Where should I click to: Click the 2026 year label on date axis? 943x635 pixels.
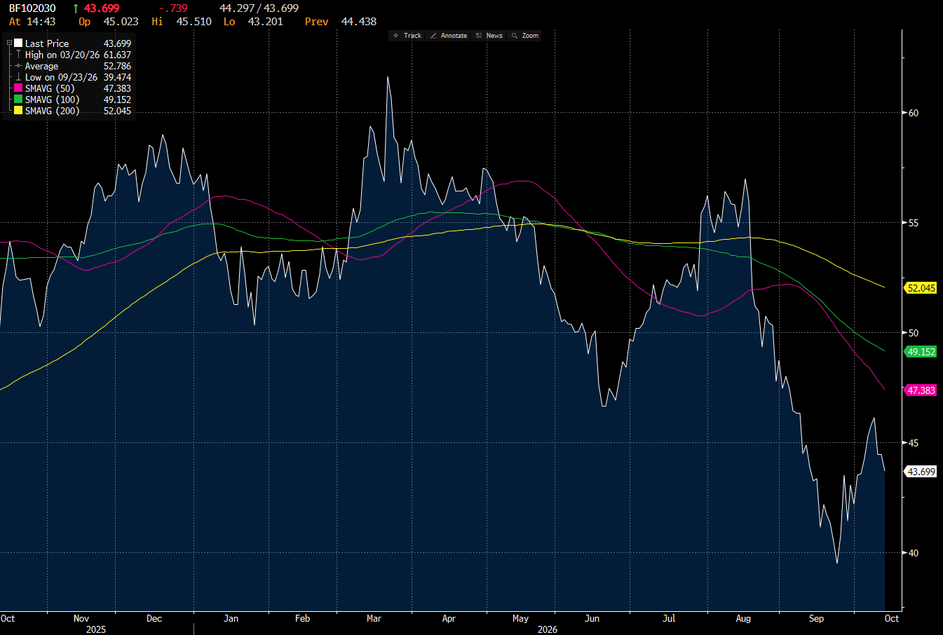point(548,629)
